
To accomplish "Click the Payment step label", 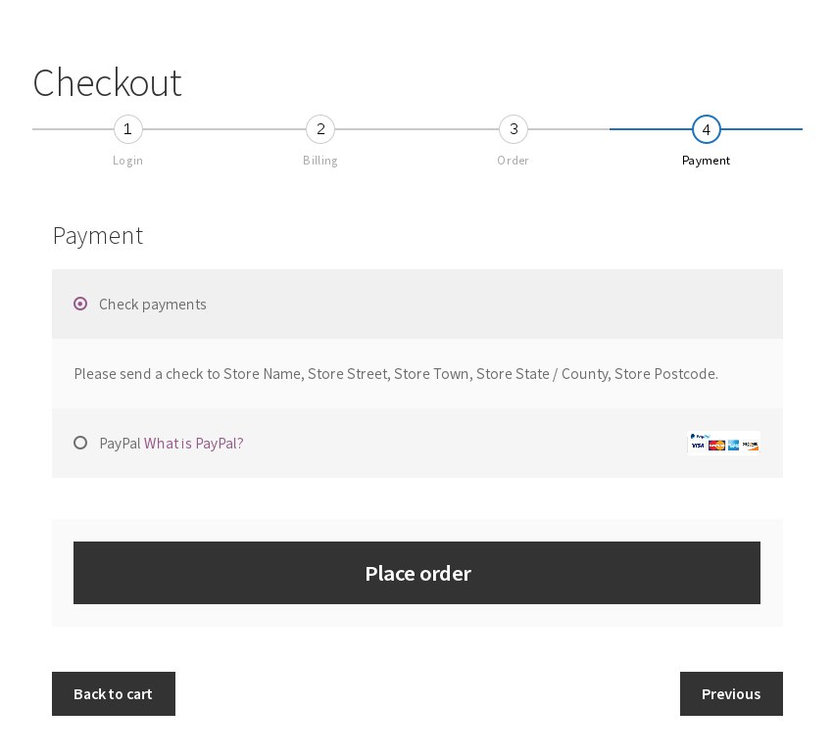I will [706, 161].
